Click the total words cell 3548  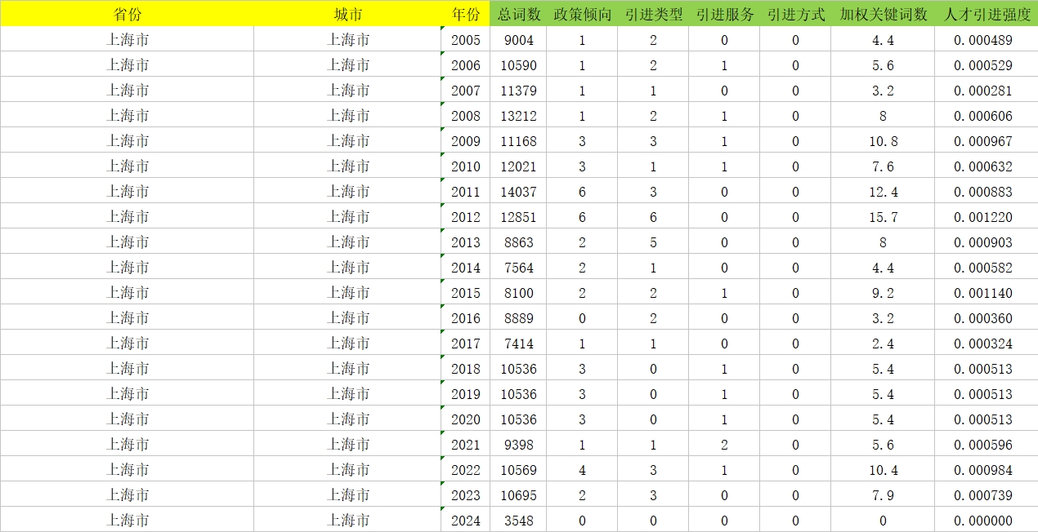519,521
